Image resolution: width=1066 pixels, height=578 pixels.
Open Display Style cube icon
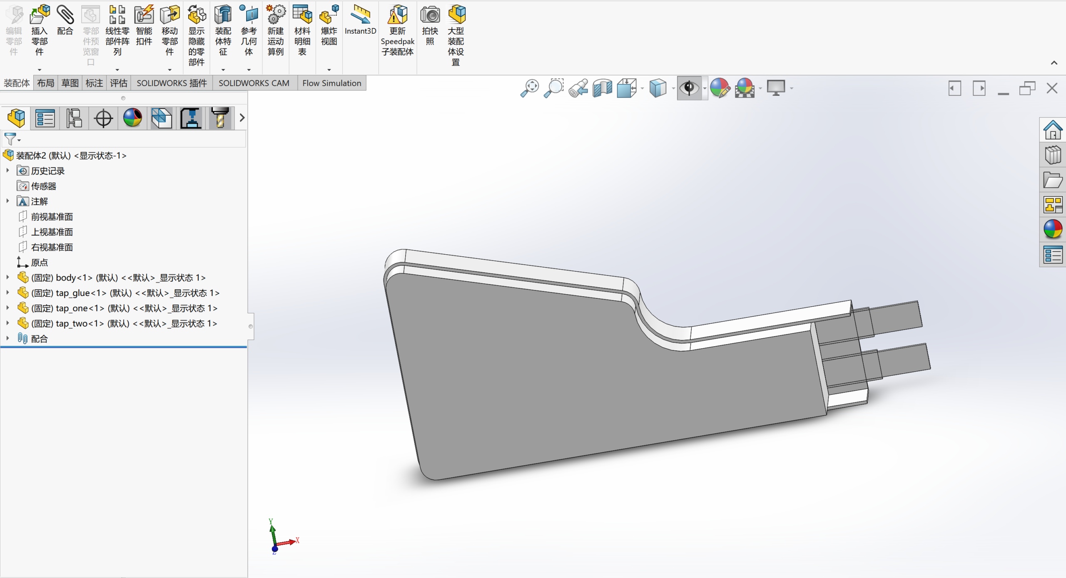click(x=658, y=88)
